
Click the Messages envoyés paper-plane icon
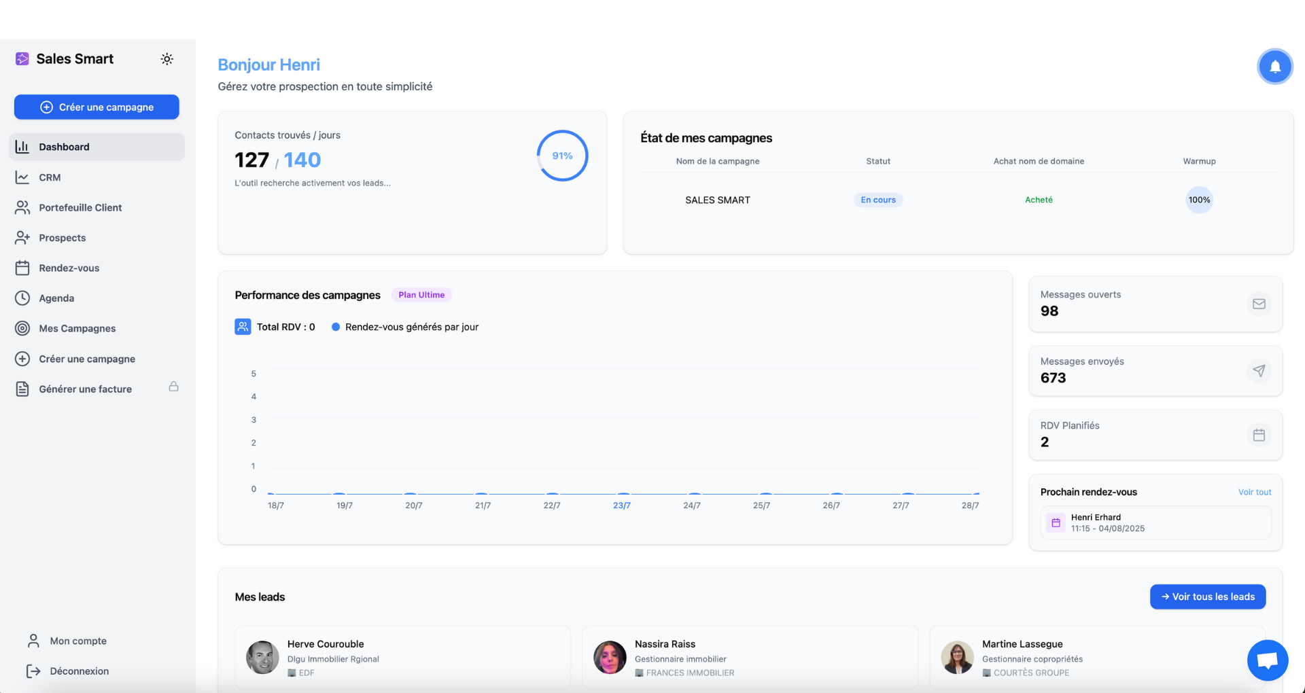1259,371
